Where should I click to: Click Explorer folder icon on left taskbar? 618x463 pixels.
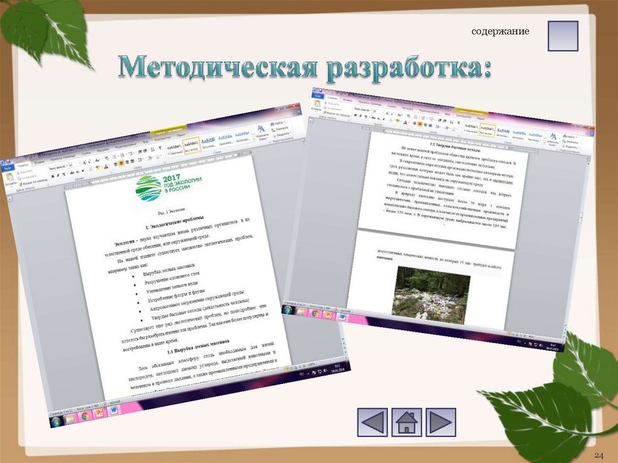[x=70, y=419]
